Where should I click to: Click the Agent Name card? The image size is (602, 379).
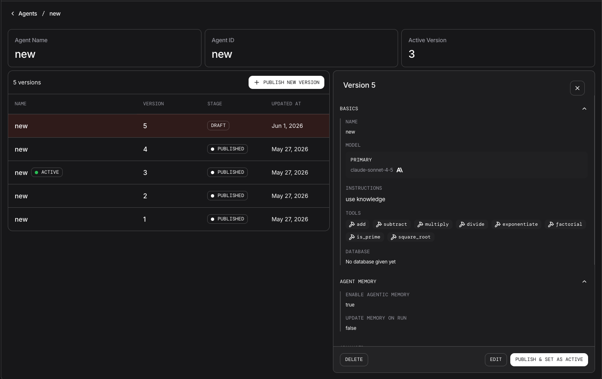coord(104,48)
